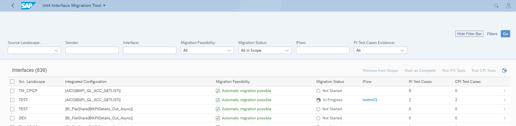The image size is (516, 126).
Task: Open the int4 Interface Migration Tool menu
Action: tap(74, 6)
